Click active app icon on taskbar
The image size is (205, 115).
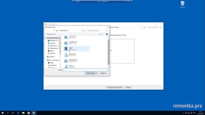34,113
